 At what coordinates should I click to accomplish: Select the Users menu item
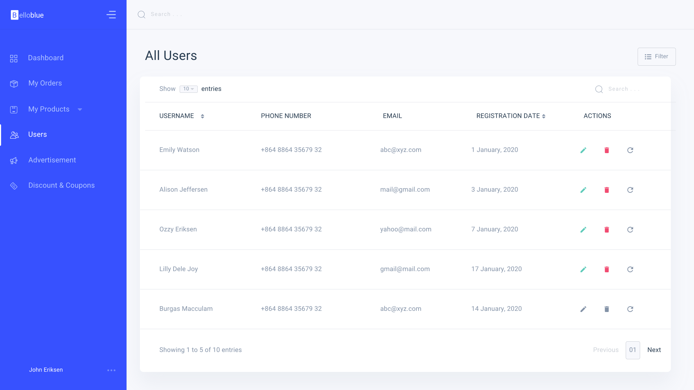[x=38, y=134]
